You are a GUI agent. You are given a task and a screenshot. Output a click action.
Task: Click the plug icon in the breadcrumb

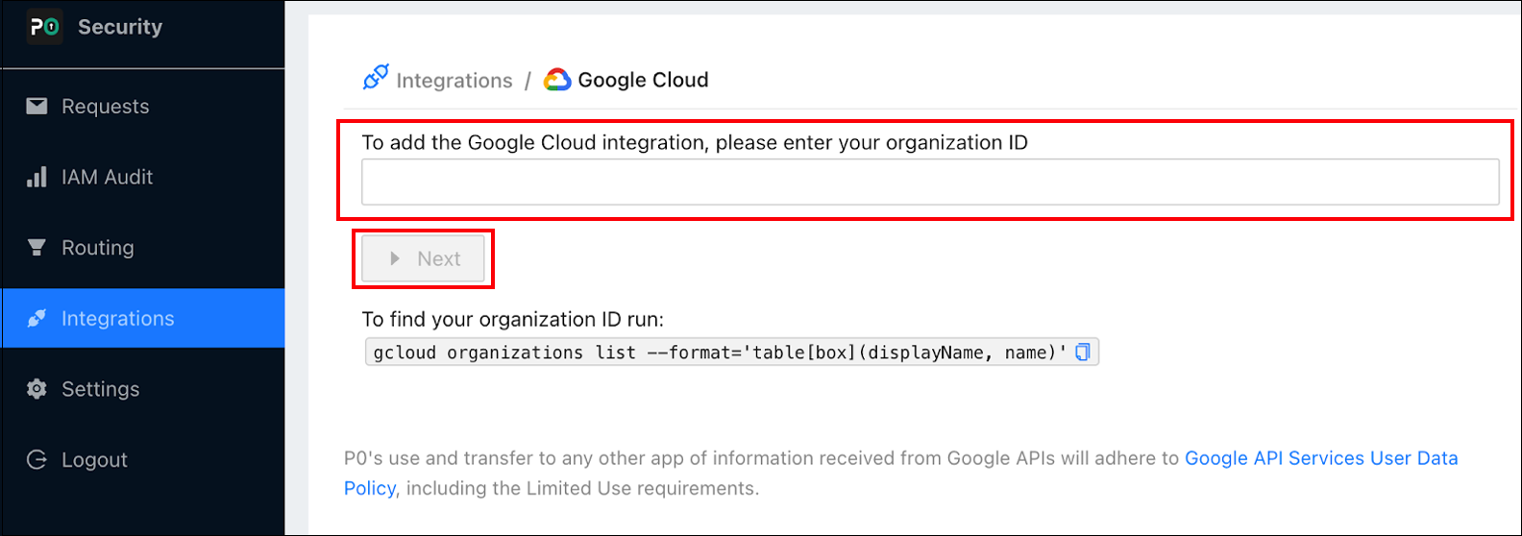375,78
